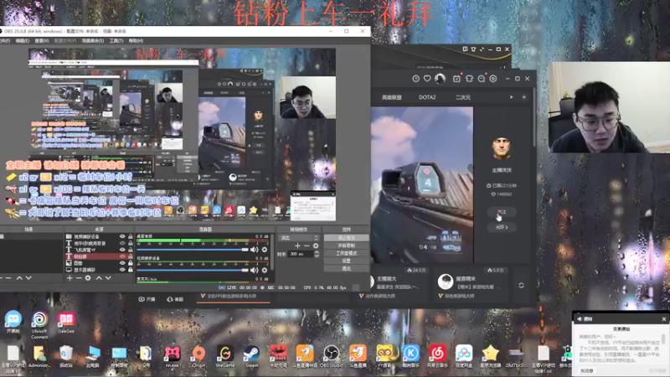Screen dimensions: 670x377
Task: Toggle lock on 视频捕获设备 source
Action: pos(131,236)
